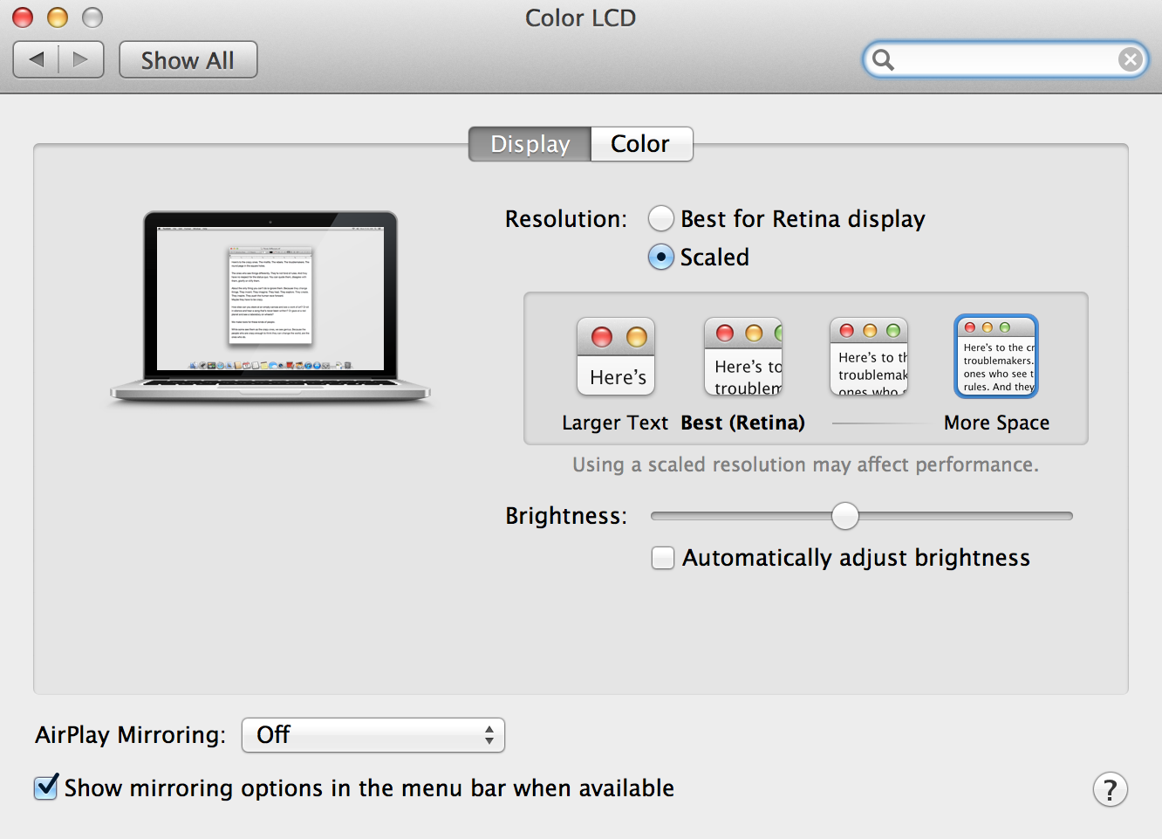Select the Scaled resolution radio button
Screen dimensions: 1162x839
(661, 257)
